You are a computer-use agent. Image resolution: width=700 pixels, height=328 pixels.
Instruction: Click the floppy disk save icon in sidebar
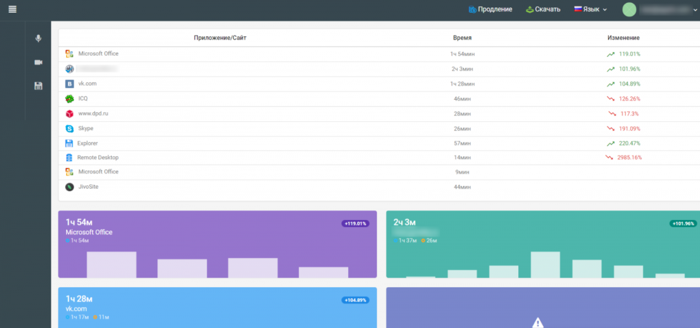click(x=38, y=86)
